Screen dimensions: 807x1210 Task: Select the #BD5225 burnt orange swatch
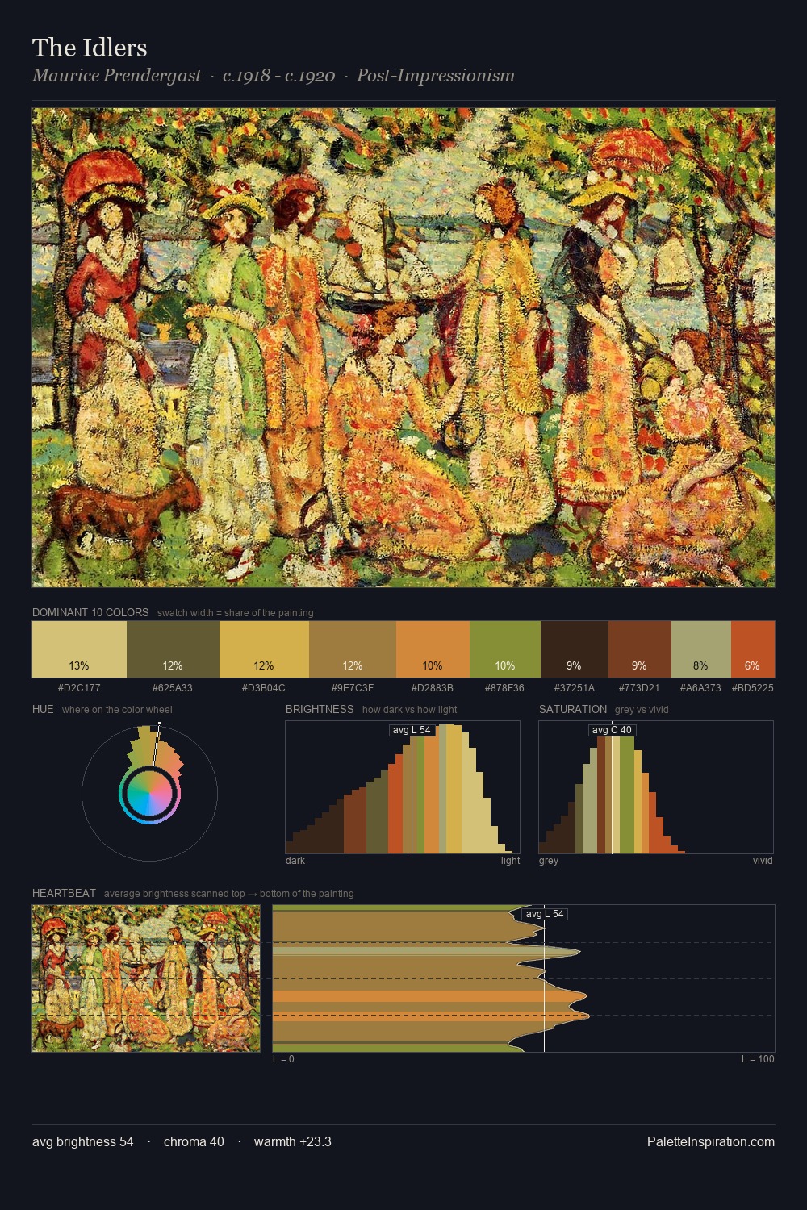pyautogui.click(x=753, y=649)
